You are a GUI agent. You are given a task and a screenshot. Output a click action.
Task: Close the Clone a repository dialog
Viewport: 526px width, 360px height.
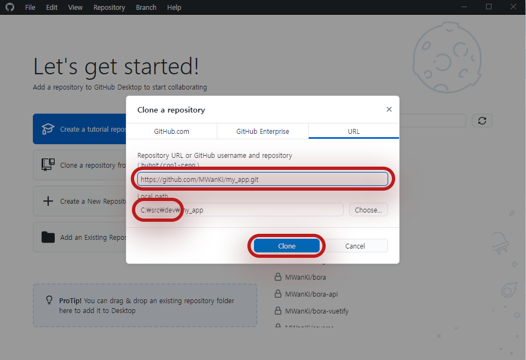pos(389,109)
